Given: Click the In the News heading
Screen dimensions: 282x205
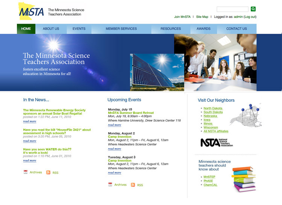Looking at the screenshot, I should pos(36,100).
